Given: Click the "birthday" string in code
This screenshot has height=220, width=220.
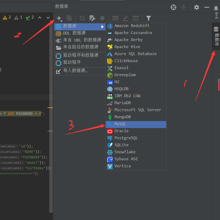Looking at the screenshot, I should click(35, 168).
